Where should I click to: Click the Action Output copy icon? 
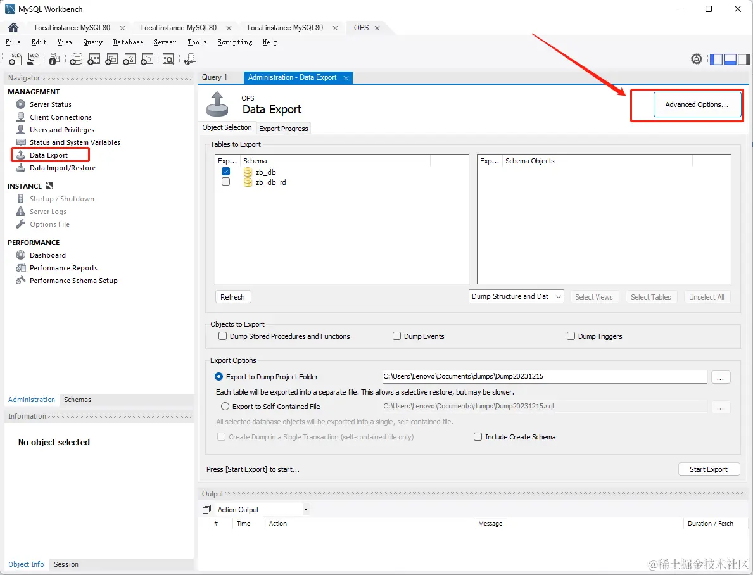(x=207, y=509)
